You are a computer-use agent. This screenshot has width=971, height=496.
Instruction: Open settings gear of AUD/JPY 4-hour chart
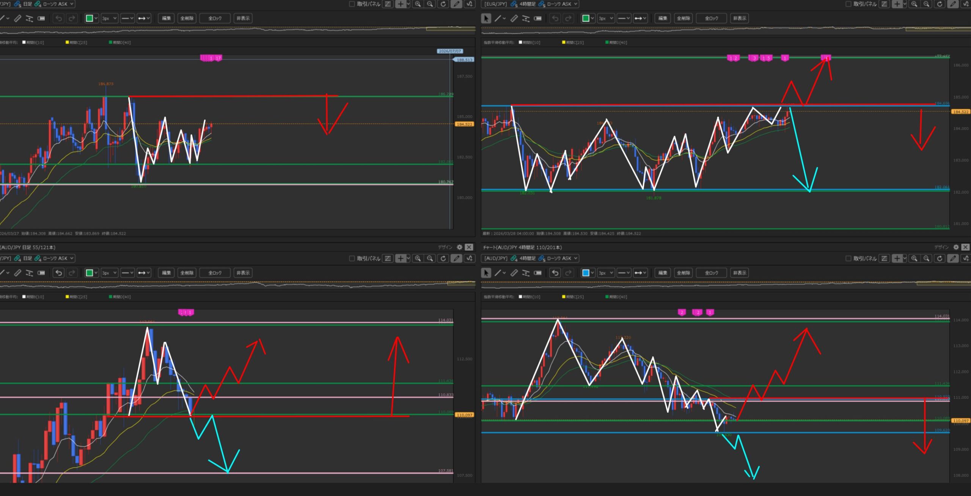[956, 247]
